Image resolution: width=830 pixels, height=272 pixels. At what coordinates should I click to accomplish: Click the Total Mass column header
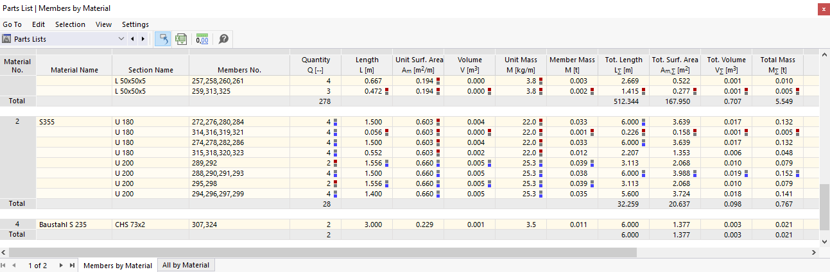click(x=777, y=65)
